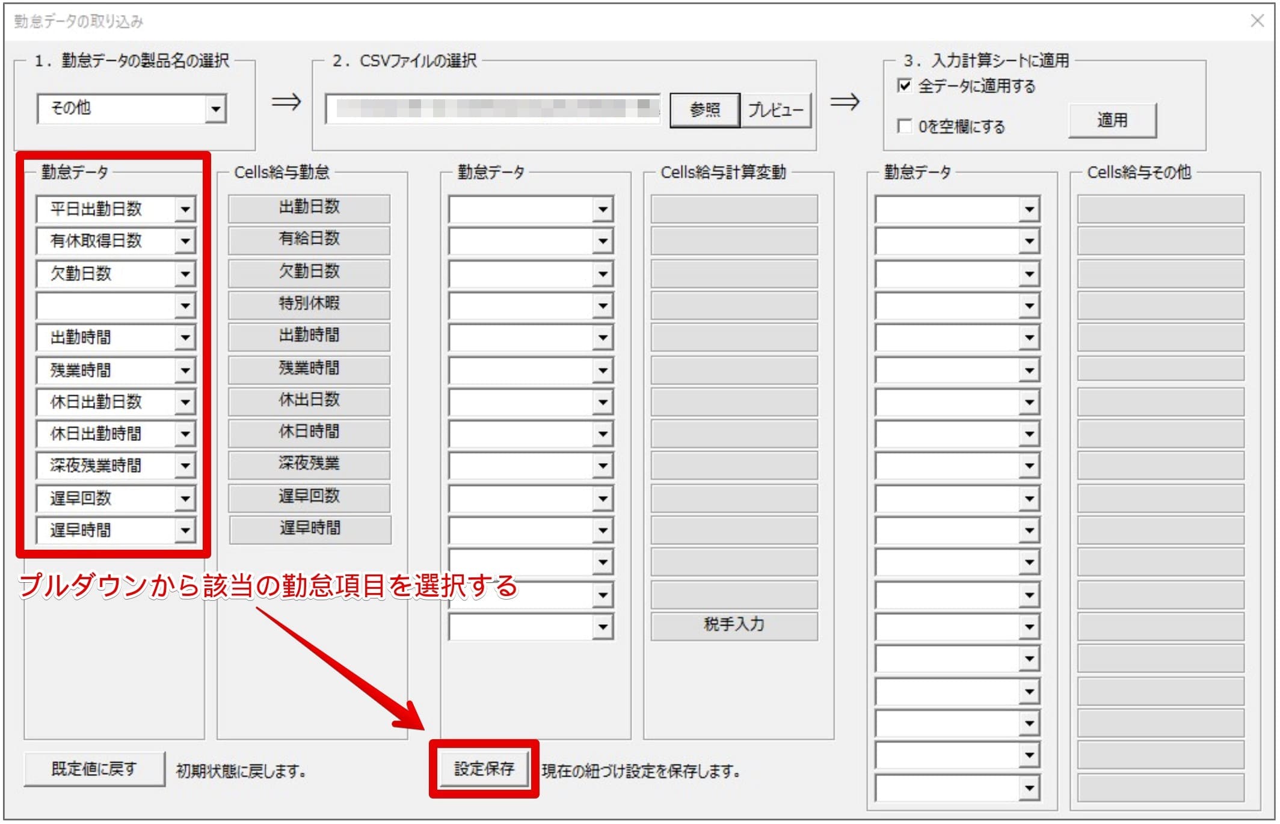Click the 参照 button to browse files
Image resolution: width=1280 pixels, height=824 pixels.
[x=704, y=109]
